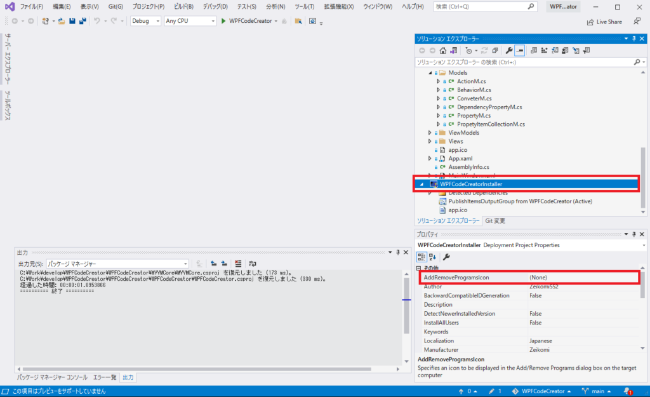Click the Live Share button
This screenshot has height=397, width=650.
pyautogui.click(x=604, y=22)
